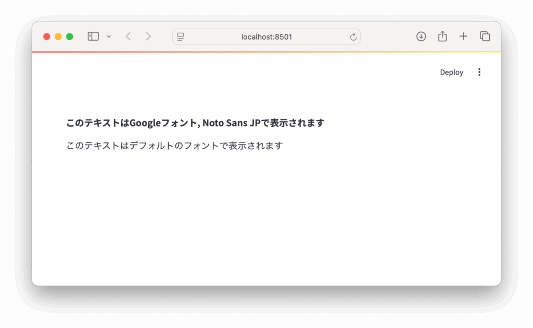Open the page menu icon in address bar
Screen dimensions: 533x328
coord(181,37)
